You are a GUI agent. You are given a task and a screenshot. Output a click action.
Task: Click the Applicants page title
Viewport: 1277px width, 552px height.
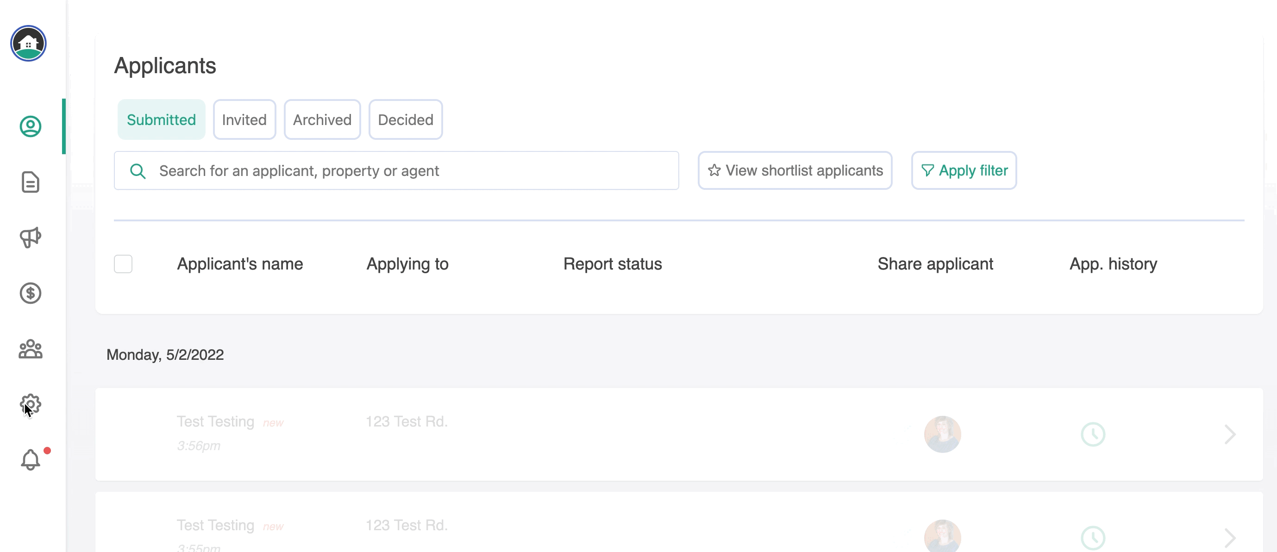(x=165, y=65)
